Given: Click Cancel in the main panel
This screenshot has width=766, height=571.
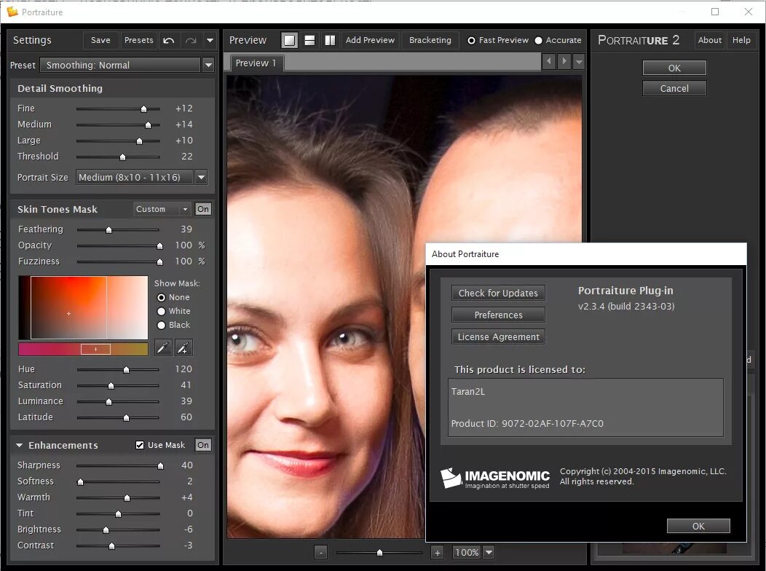Looking at the screenshot, I should [x=674, y=88].
